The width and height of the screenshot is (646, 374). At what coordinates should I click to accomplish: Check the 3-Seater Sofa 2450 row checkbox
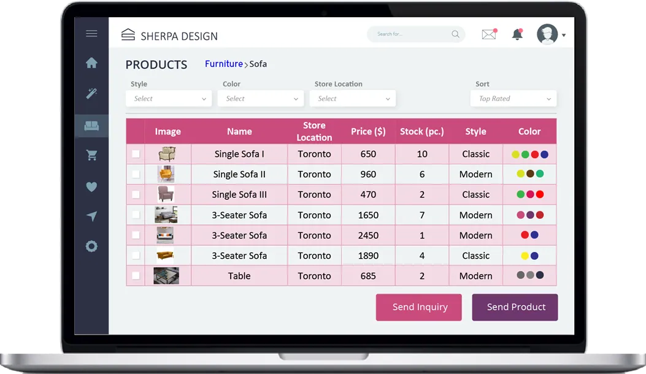(x=136, y=235)
